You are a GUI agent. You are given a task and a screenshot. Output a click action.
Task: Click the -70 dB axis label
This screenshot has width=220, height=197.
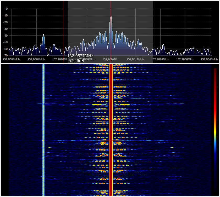click(x=5, y=55)
